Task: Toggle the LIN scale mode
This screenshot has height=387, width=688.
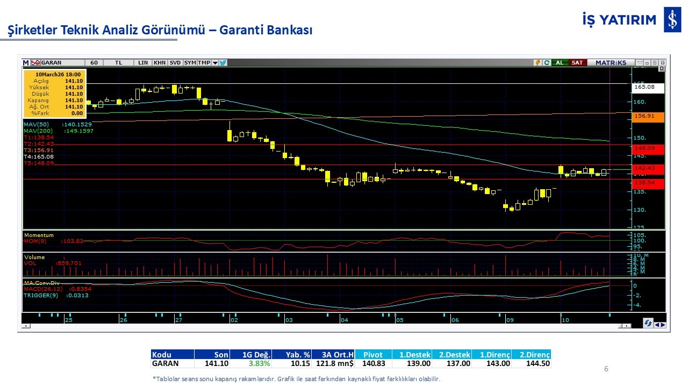Action: [x=142, y=63]
